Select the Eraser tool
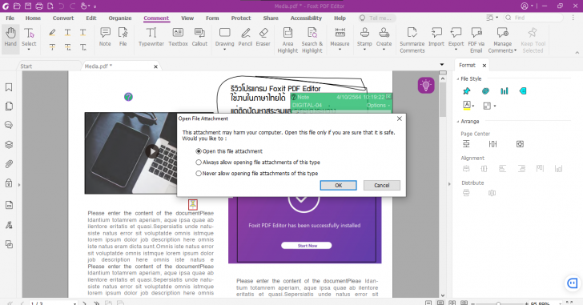Image resolution: width=583 pixels, height=305 pixels. pos(263,37)
